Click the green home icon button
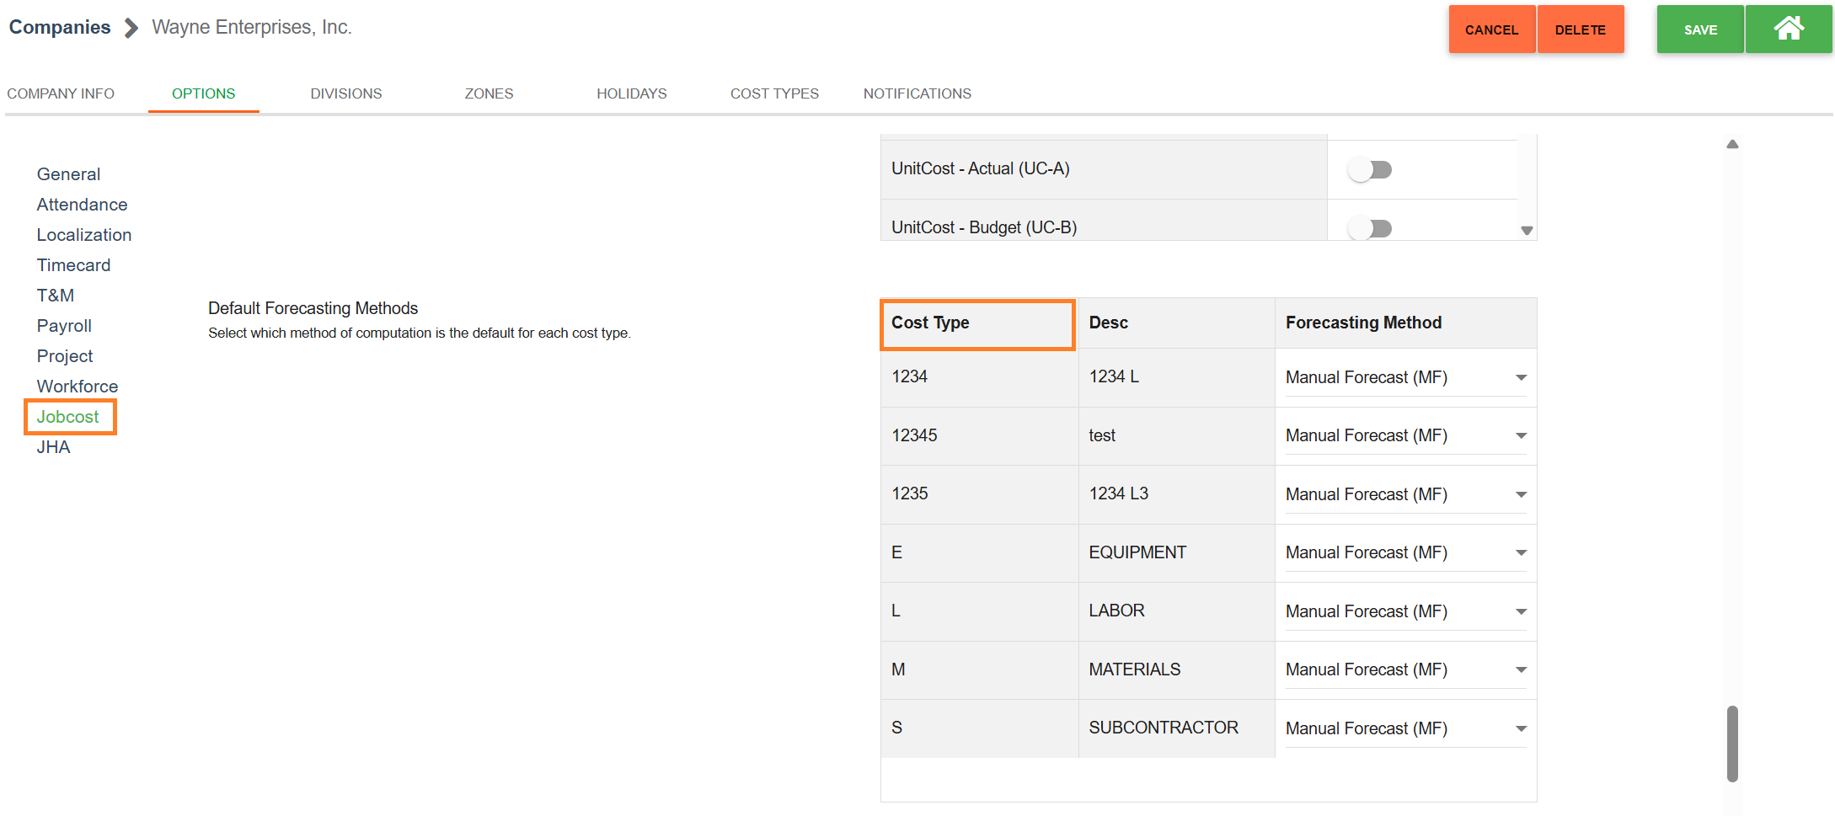The height and width of the screenshot is (816, 1835). point(1788,29)
